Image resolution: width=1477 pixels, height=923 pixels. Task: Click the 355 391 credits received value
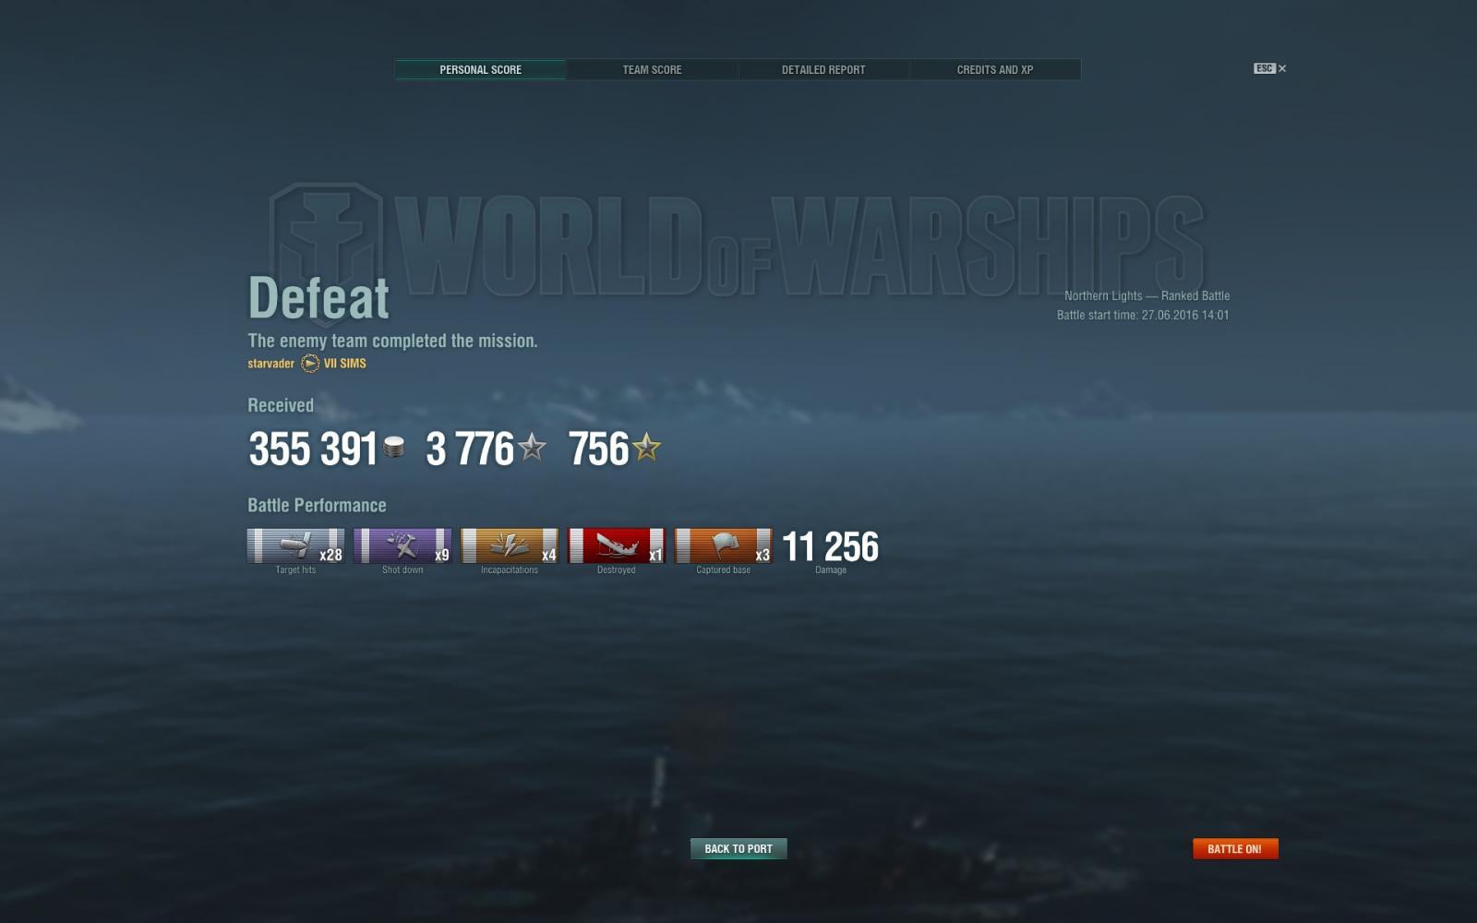pos(313,450)
